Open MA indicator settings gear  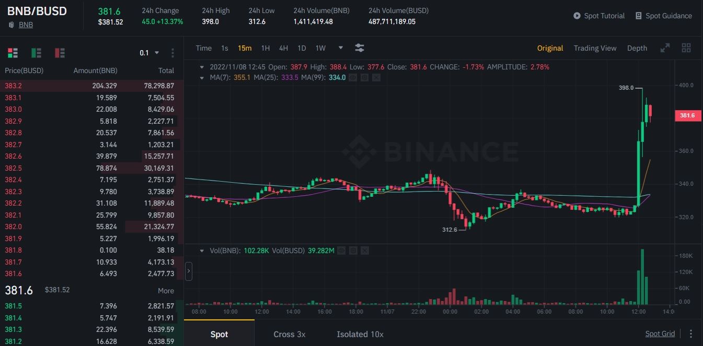(364, 77)
